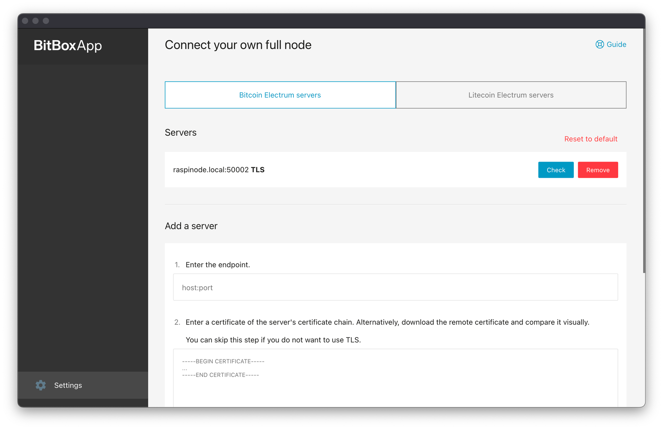Viewport: 663px width, 429px height.
Task: Click the 'Enter the endpoint.' instruction
Action: pyautogui.click(x=218, y=265)
